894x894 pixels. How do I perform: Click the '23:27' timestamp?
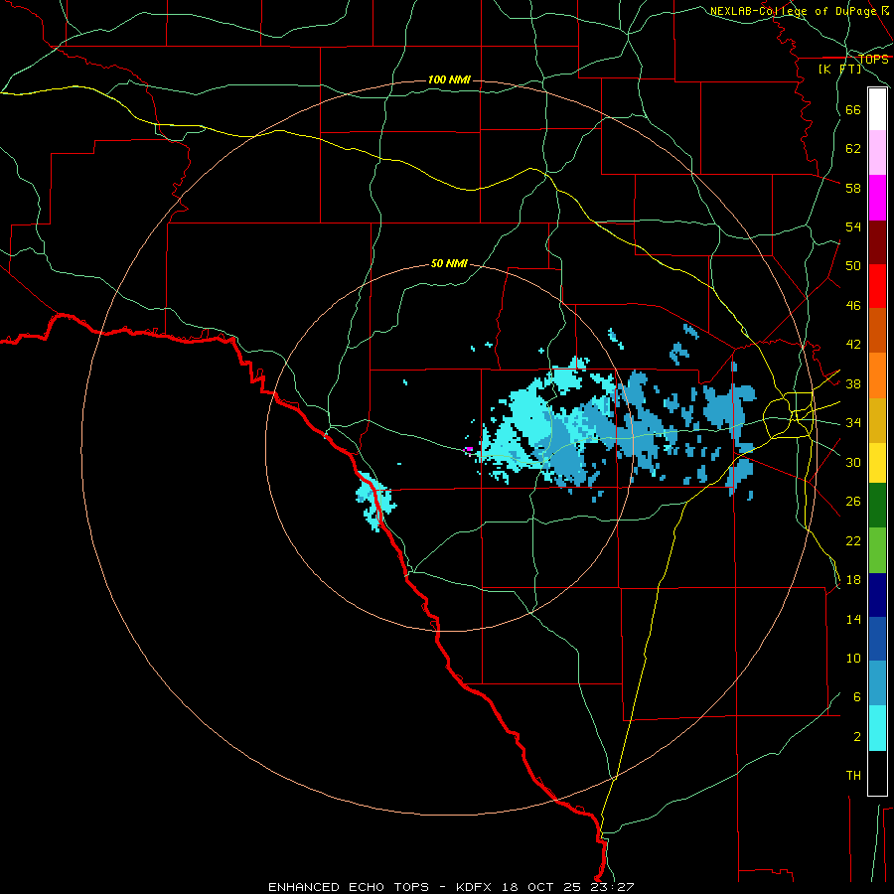click(x=614, y=887)
